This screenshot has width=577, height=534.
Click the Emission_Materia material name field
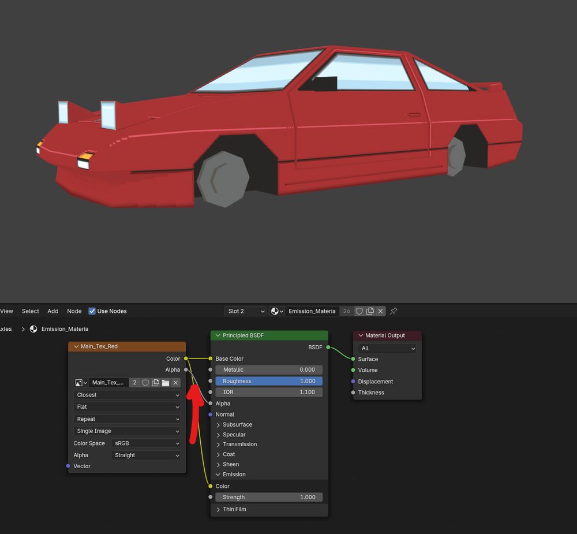(x=312, y=311)
